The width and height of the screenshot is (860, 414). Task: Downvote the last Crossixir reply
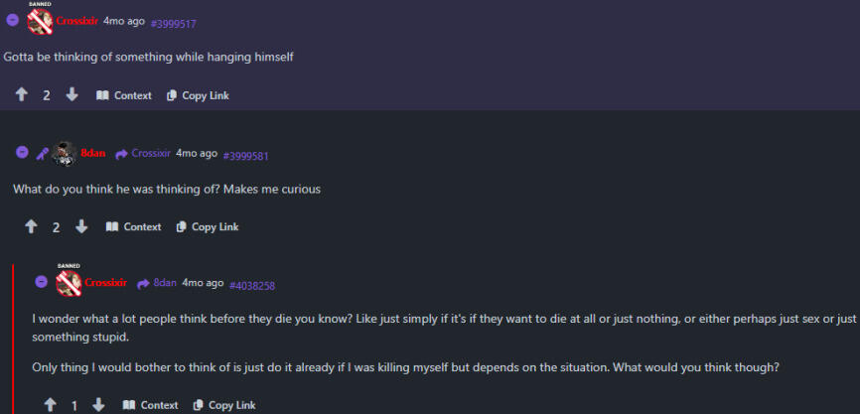[x=98, y=405]
